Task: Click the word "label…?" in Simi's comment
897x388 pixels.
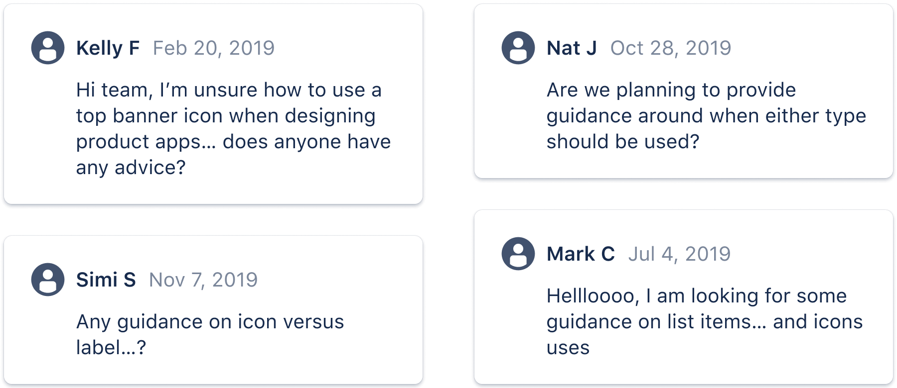Action: [x=111, y=348]
